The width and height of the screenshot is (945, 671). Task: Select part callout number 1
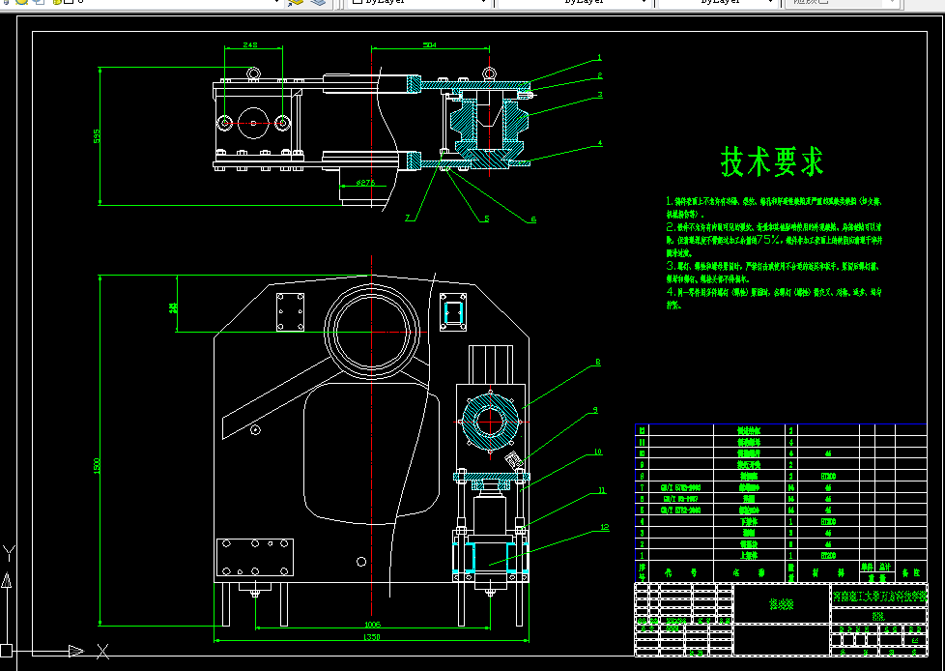point(599,58)
